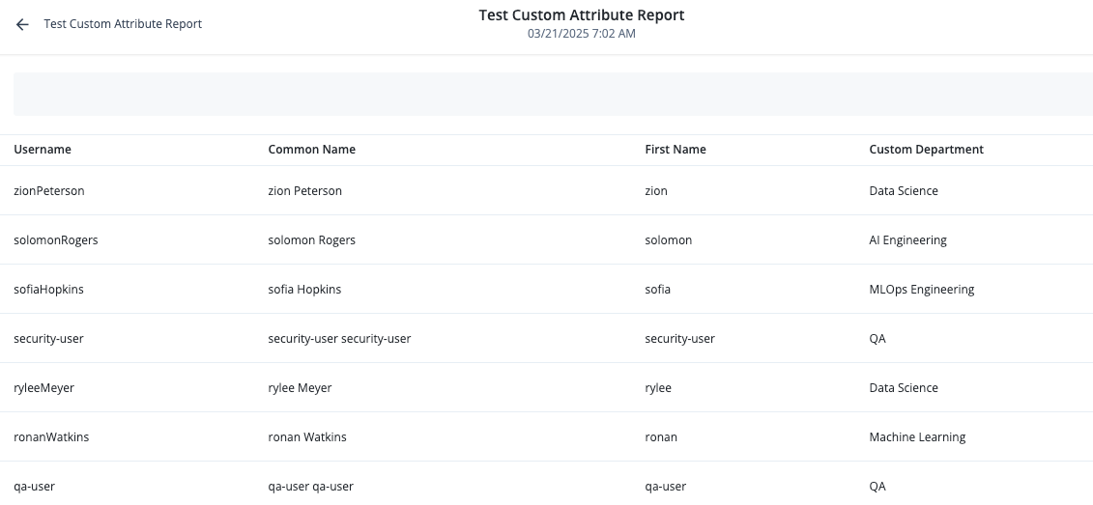Click the First Name column header
Screen dimensions: 1093x505
click(x=675, y=150)
